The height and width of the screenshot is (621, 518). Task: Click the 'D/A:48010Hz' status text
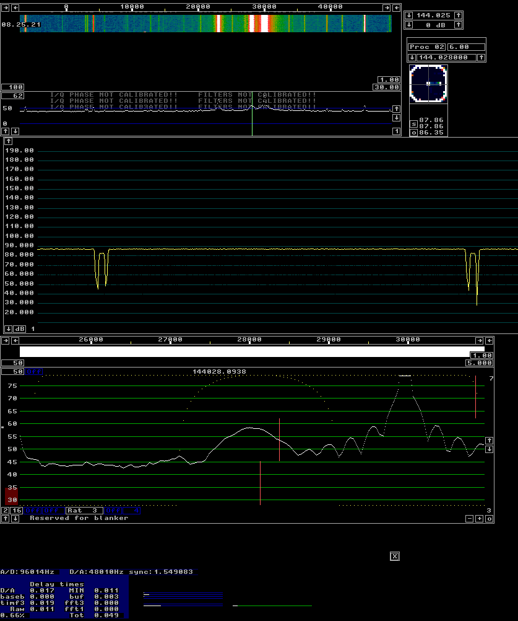tap(97, 572)
